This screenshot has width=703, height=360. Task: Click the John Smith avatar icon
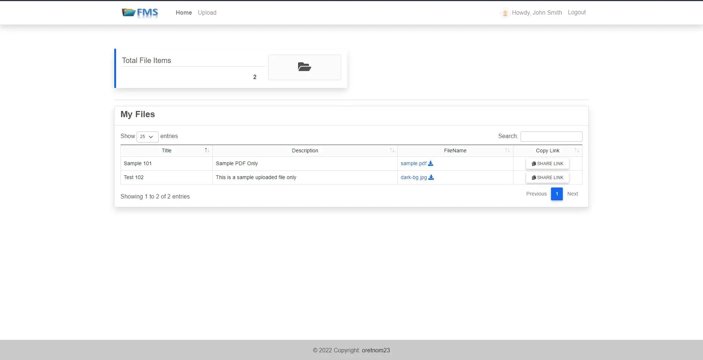coord(505,13)
